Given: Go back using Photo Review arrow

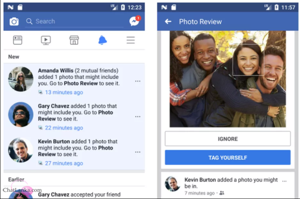Looking at the screenshot, I should [x=168, y=22].
